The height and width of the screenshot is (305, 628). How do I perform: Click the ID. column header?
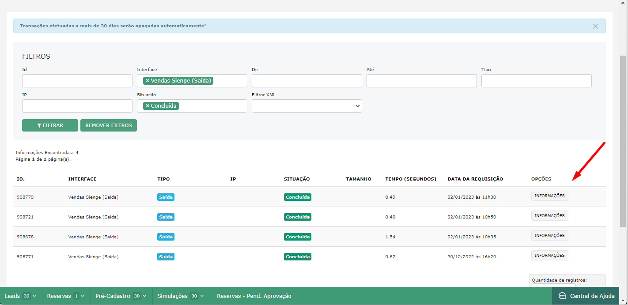coord(20,179)
